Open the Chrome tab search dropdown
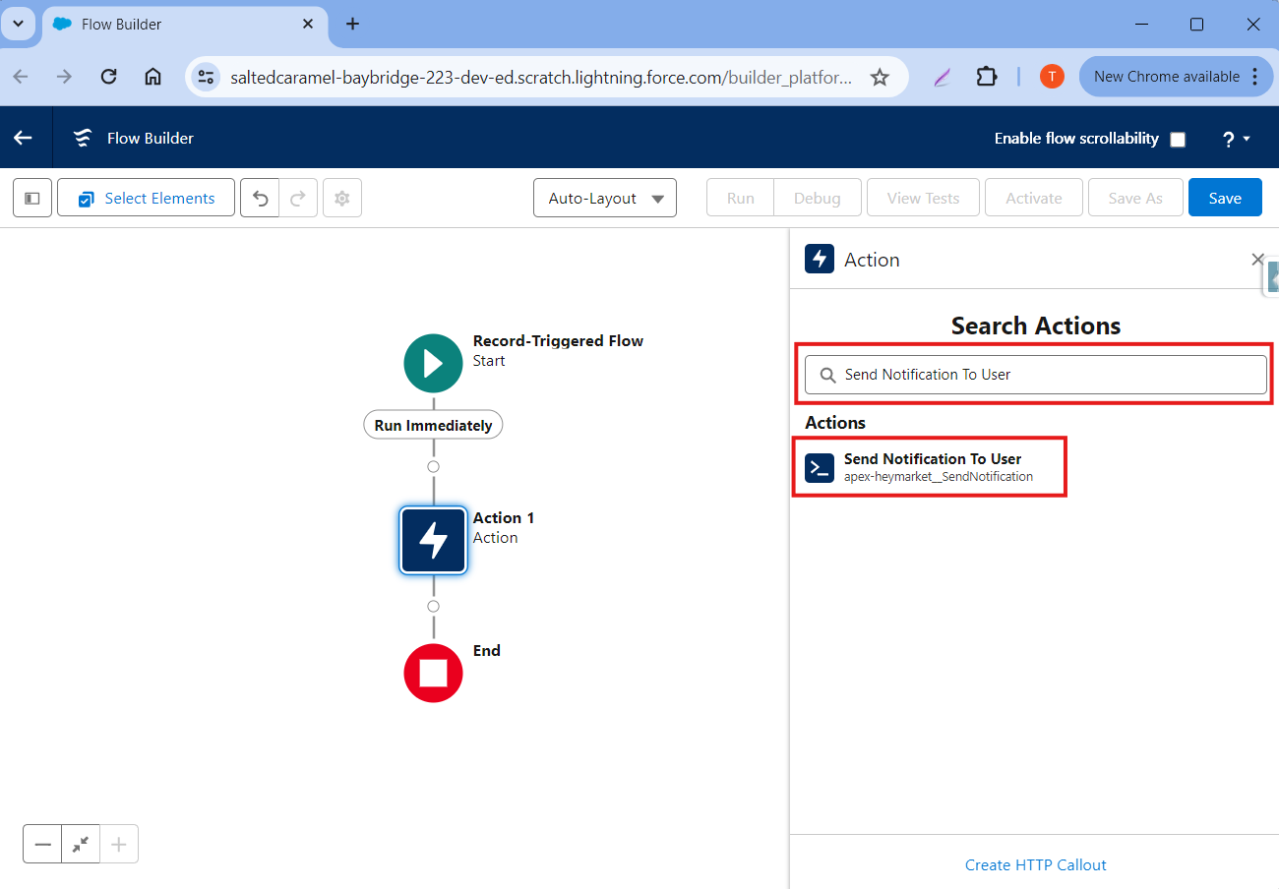The image size is (1279, 889). coord(18,24)
